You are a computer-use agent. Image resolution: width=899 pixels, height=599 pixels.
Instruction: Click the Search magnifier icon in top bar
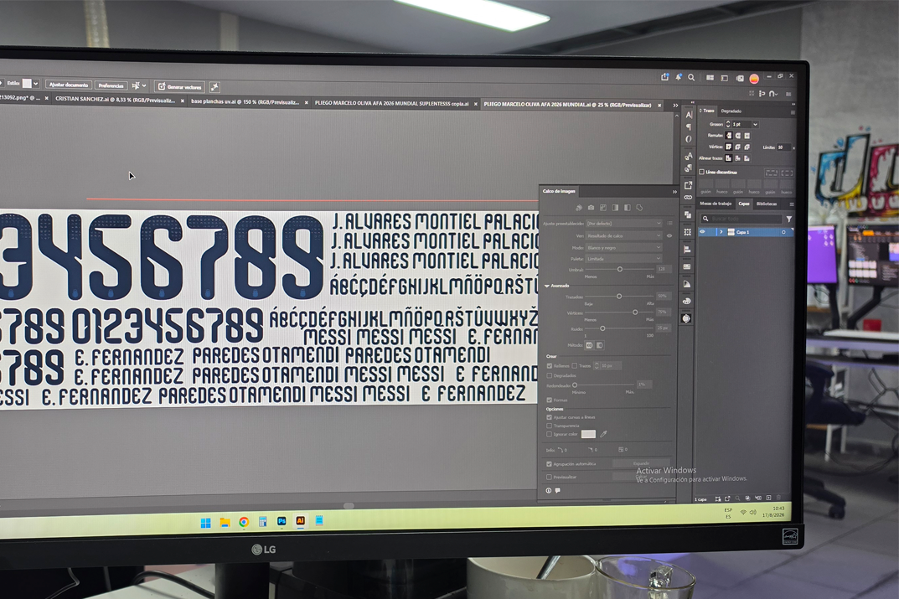pos(691,77)
